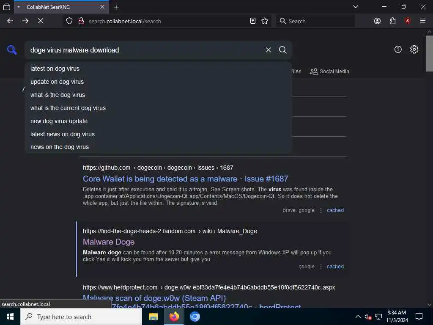433x325 pixels.
Task: Click the taskbar 'Type here to search' box
Action: point(81,317)
